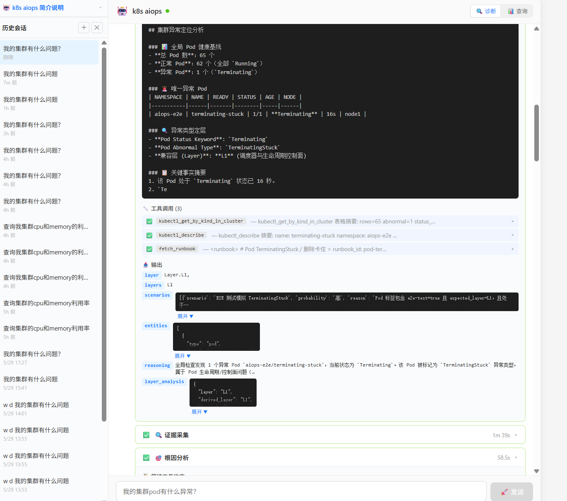Click the green online status dot
This screenshot has width=567, height=501.
[x=167, y=11]
